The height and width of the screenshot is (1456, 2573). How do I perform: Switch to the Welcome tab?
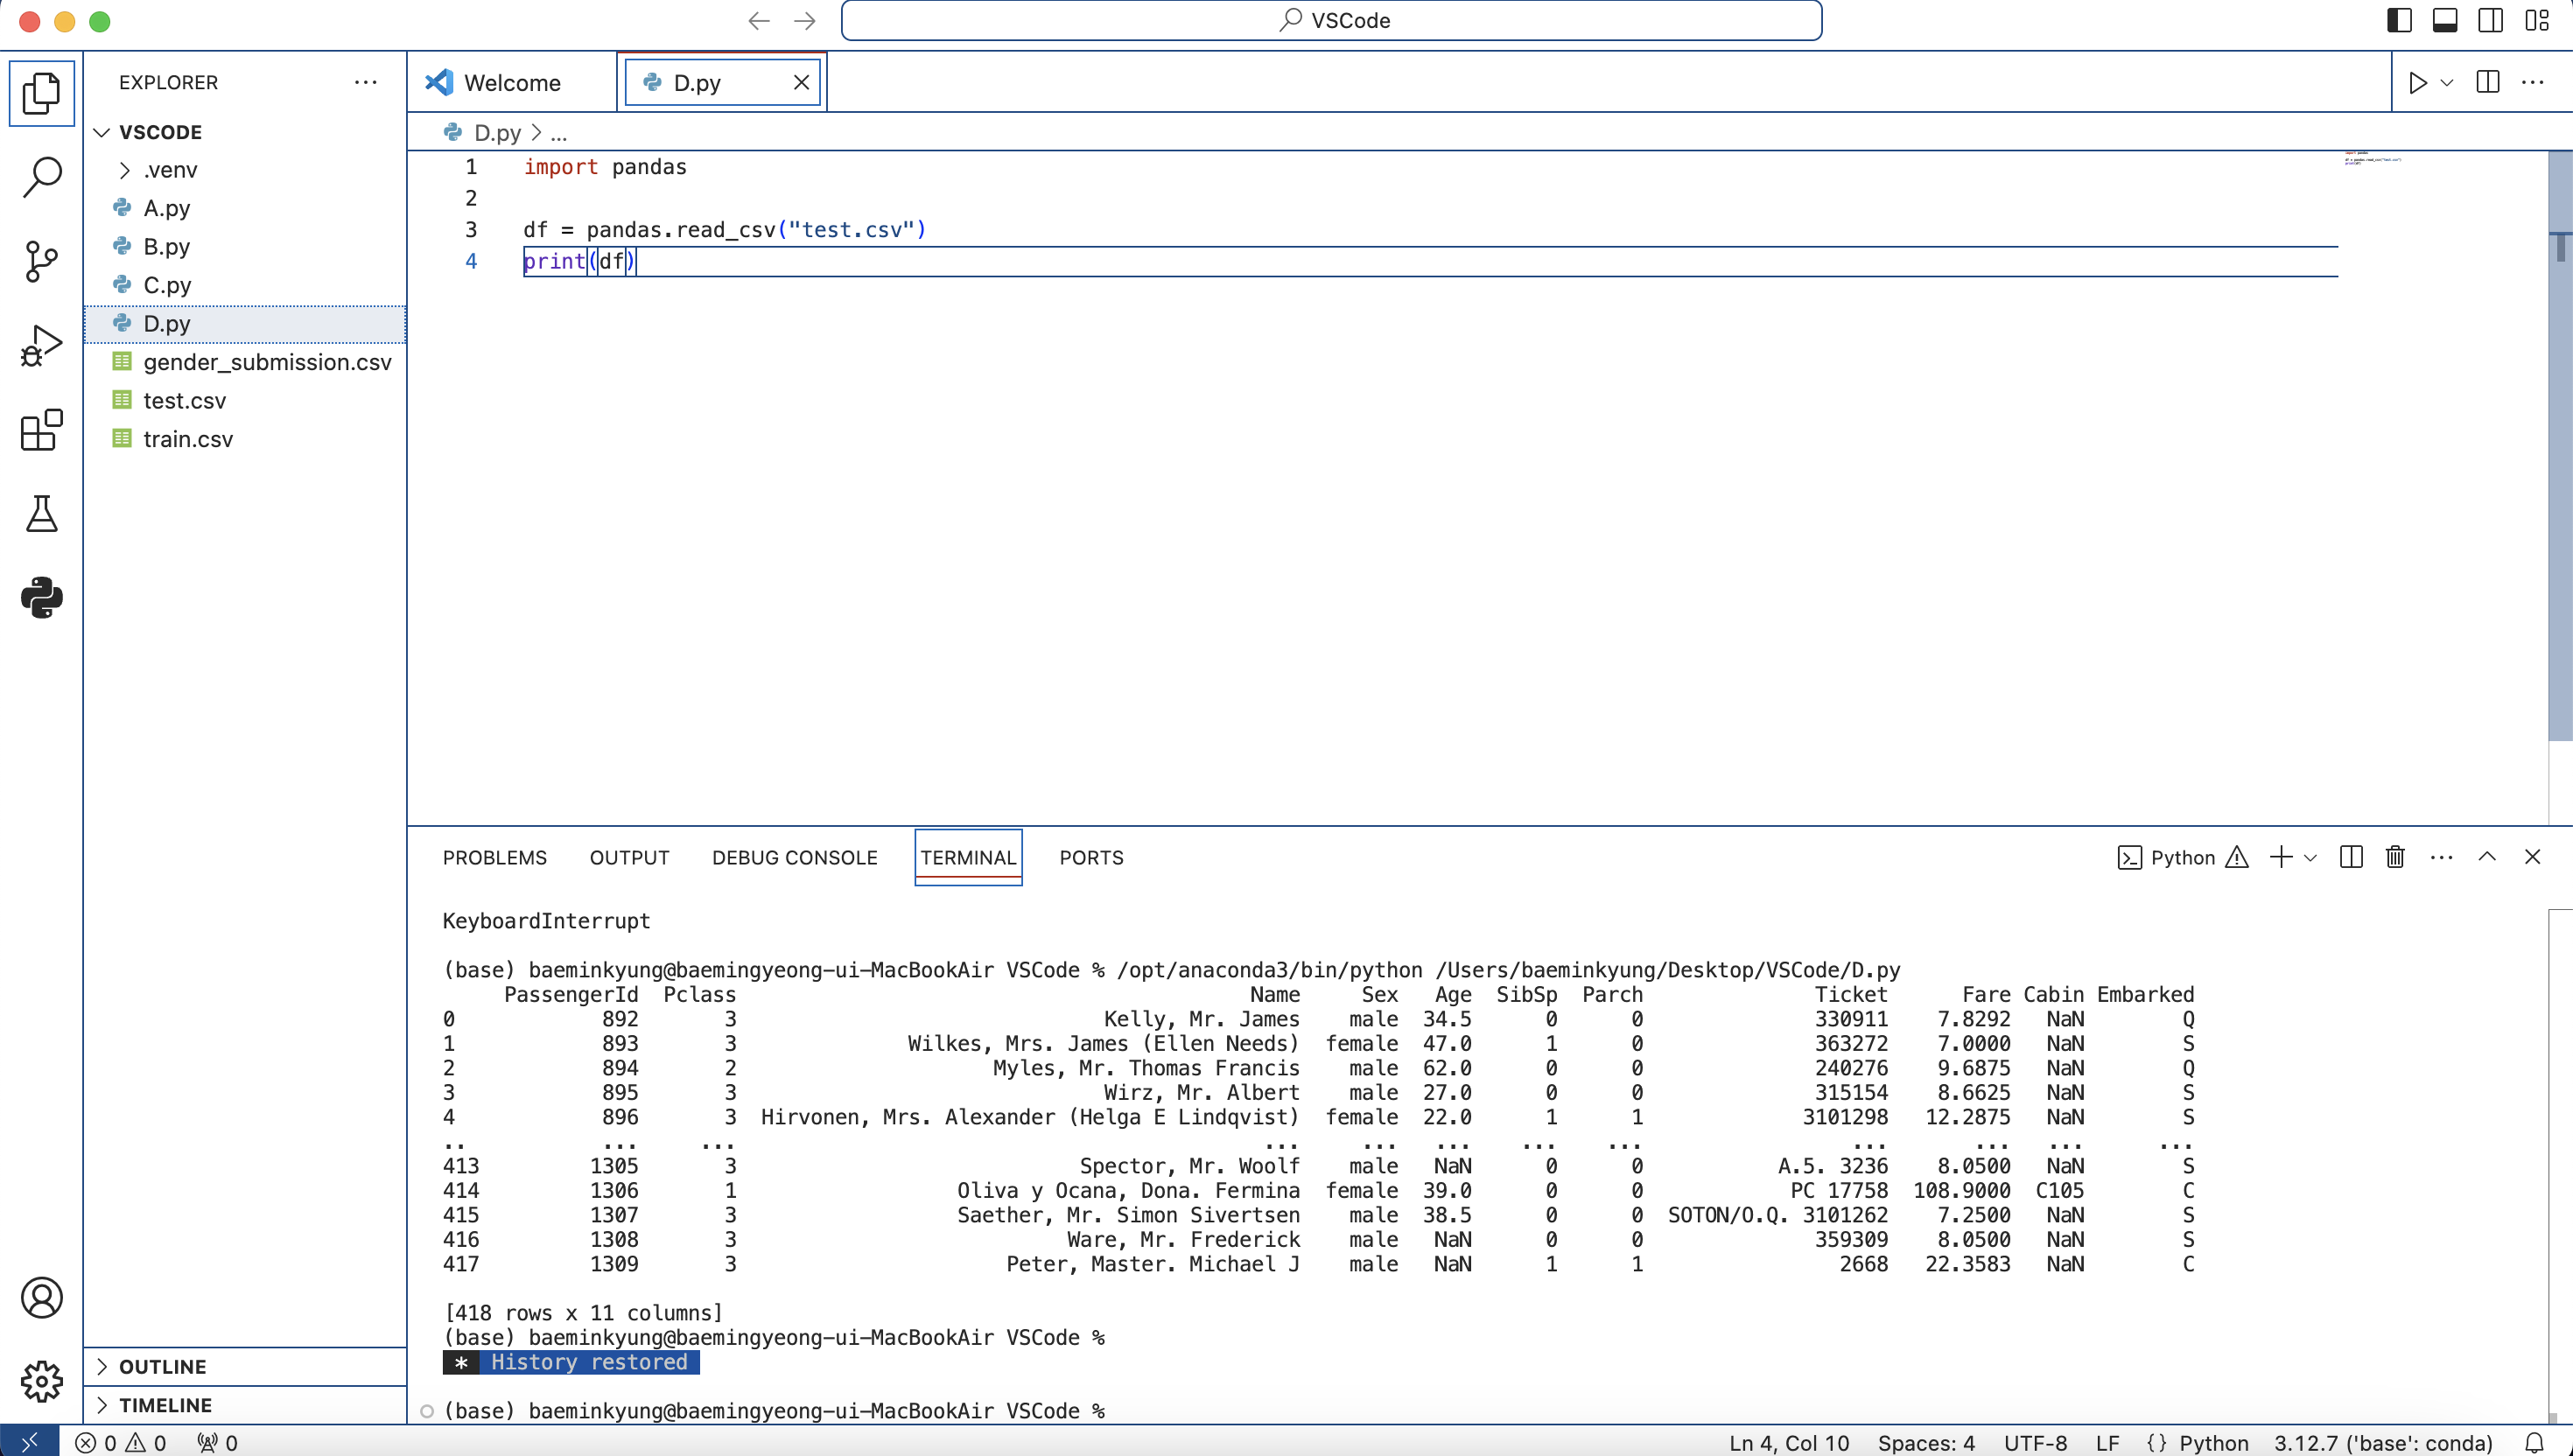(512, 82)
